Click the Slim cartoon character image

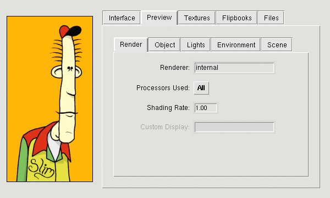[x=50, y=99]
